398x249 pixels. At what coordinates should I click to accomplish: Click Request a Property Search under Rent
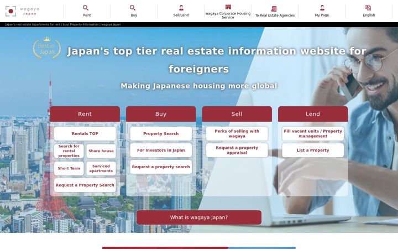click(85, 185)
